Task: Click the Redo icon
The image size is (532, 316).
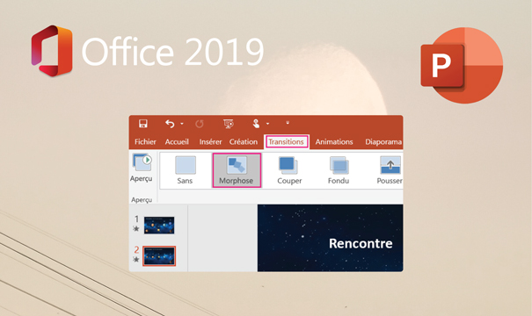Action: click(199, 124)
